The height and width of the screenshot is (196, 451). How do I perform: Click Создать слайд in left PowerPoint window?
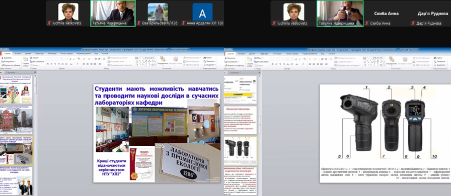[26, 61]
